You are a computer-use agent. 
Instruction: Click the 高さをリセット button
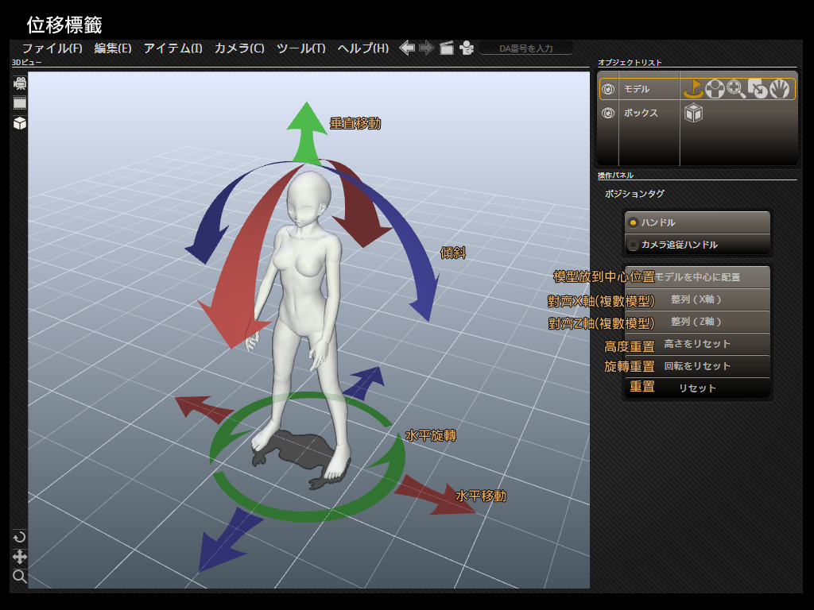pos(697,344)
